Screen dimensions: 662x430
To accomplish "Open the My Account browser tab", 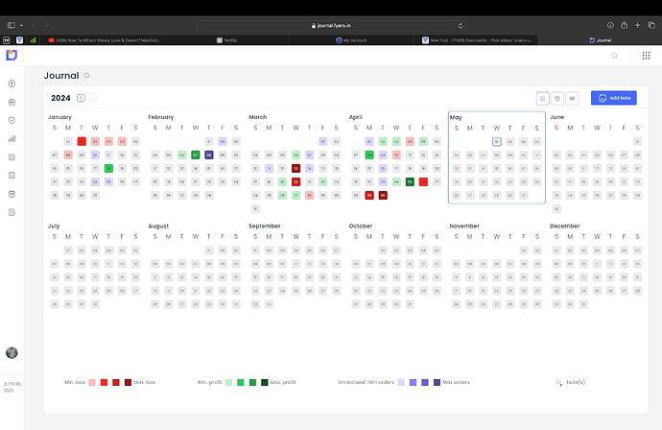I will [x=351, y=40].
